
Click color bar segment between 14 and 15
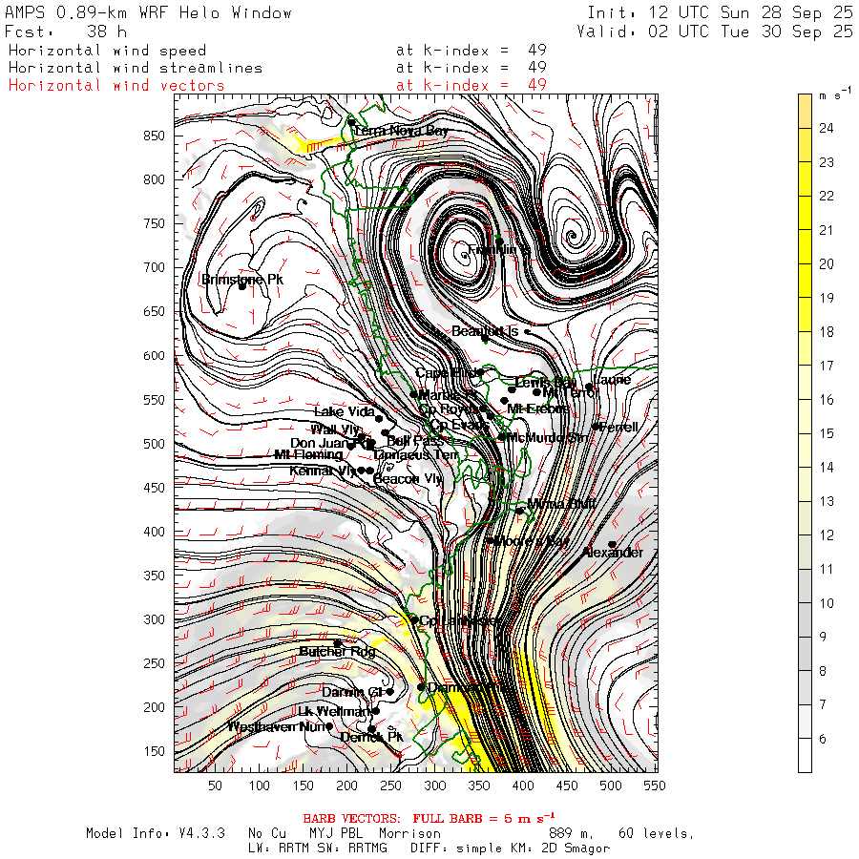click(805, 450)
